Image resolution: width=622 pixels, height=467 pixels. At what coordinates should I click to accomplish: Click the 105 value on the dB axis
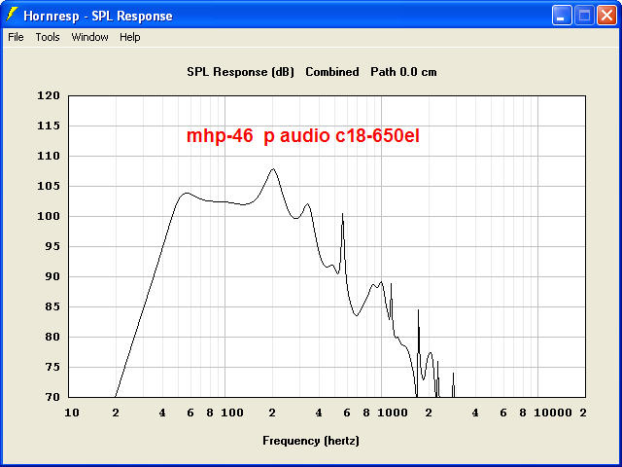click(x=49, y=186)
